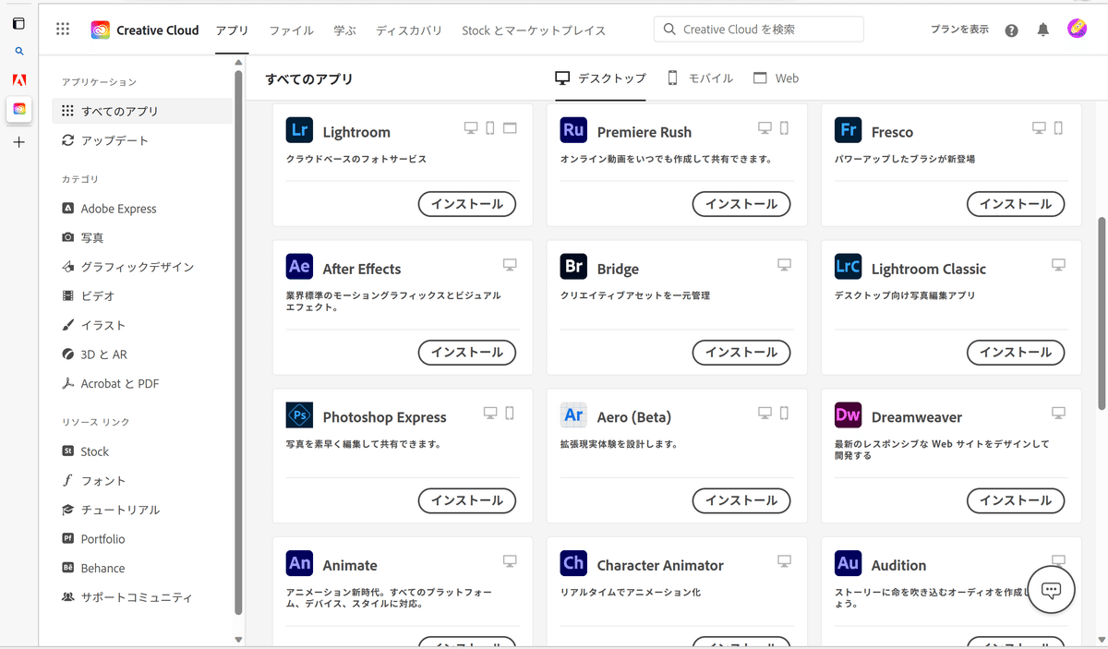Click the Lightroom Classic app icon

[849, 267]
